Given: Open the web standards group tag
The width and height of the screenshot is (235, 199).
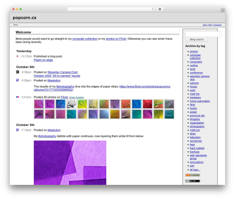Looking at the screenshot, I should pos(198,157).
